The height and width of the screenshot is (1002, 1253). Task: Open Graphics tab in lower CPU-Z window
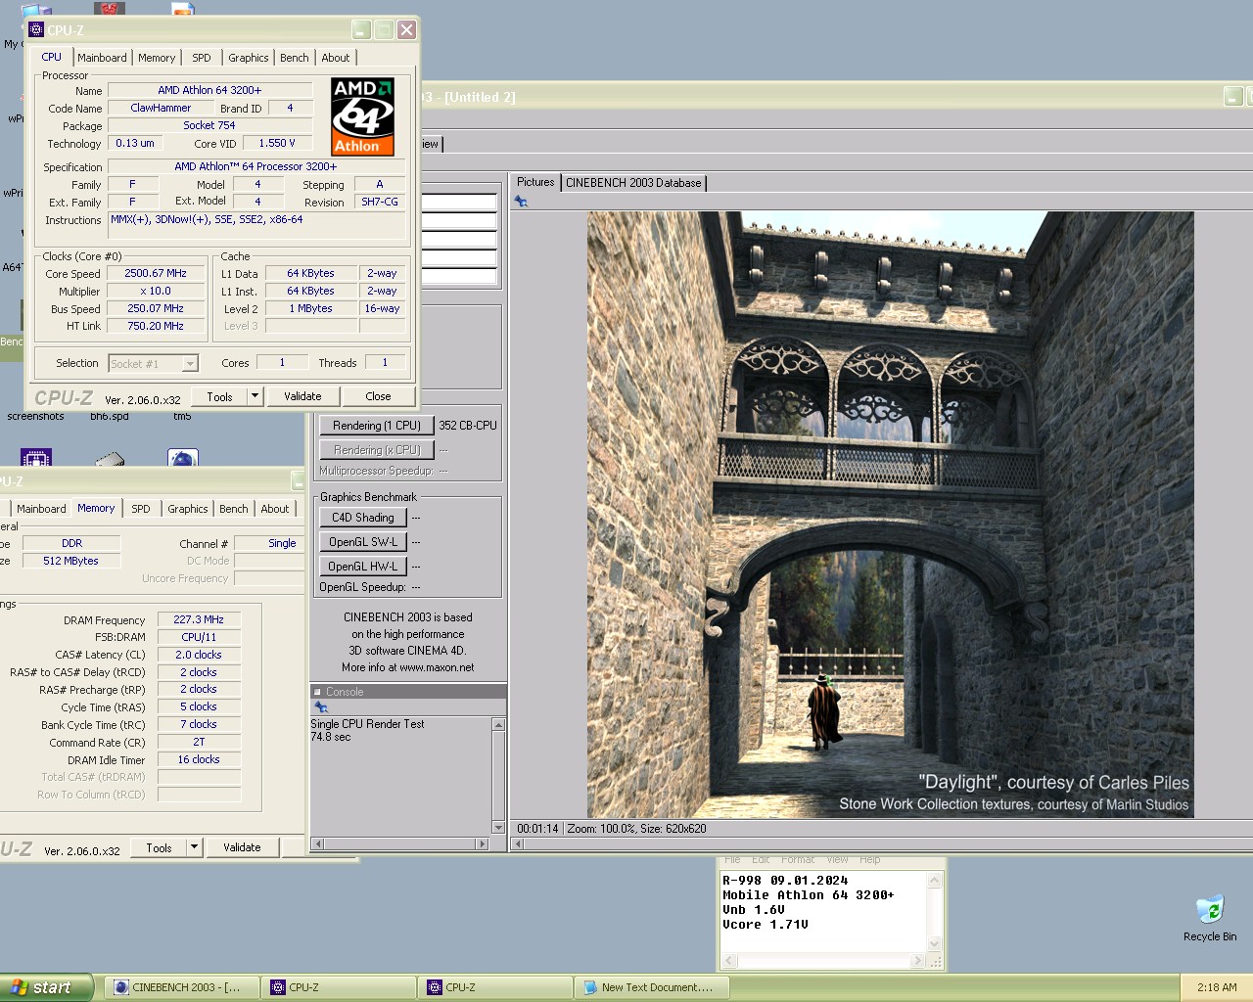tap(188, 509)
